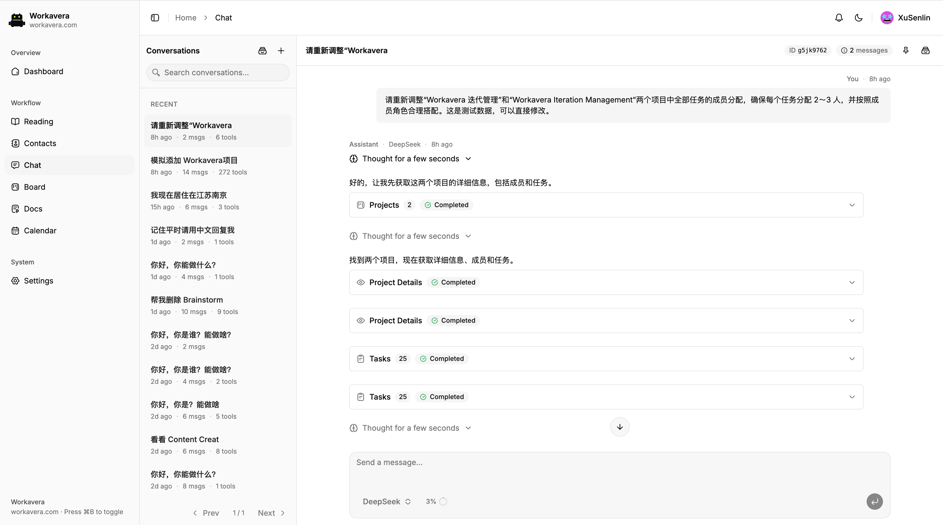Click the Chat breadcrumb
Viewport: 943px width, 525px height.
(x=223, y=17)
